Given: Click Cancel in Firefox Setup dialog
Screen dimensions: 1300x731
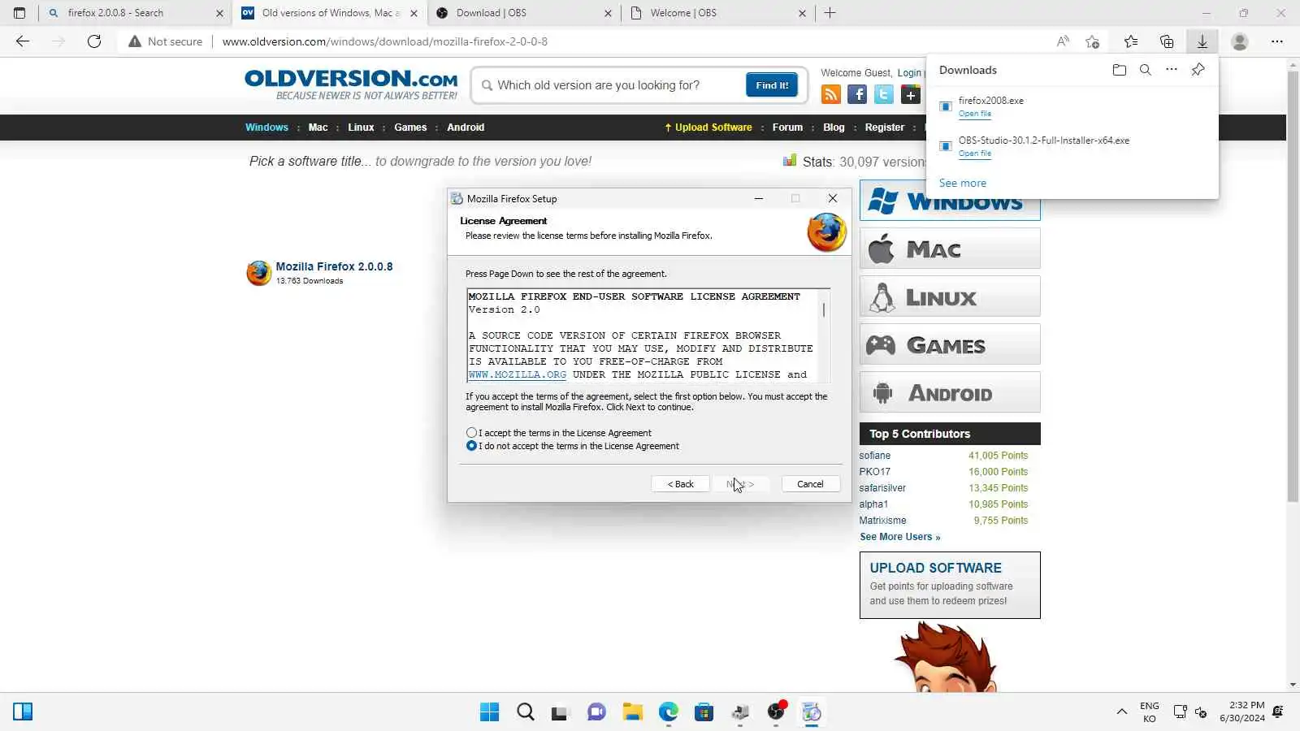Looking at the screenshot, I should [810, 484].
